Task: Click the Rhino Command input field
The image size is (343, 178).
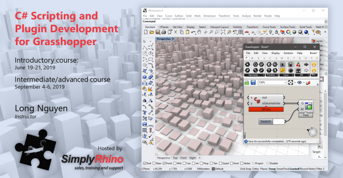Action: [234, 22]
